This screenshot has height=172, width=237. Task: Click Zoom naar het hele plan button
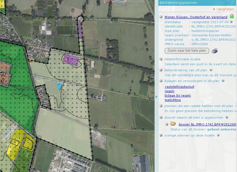[187, 51]
